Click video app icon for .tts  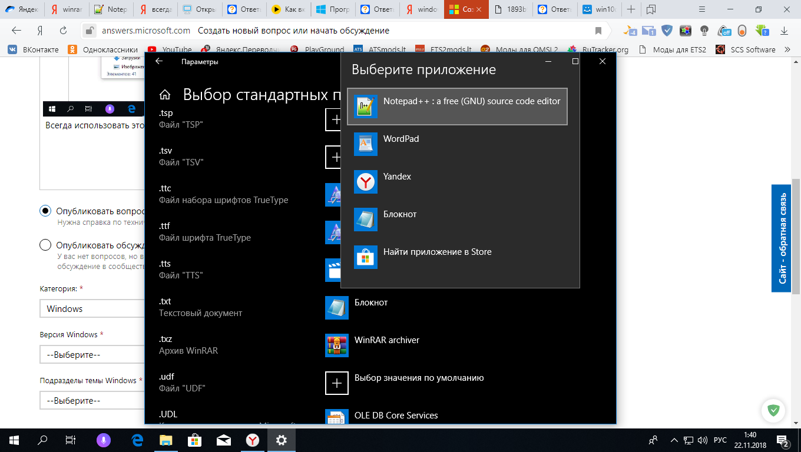click(x=333, y=270)
